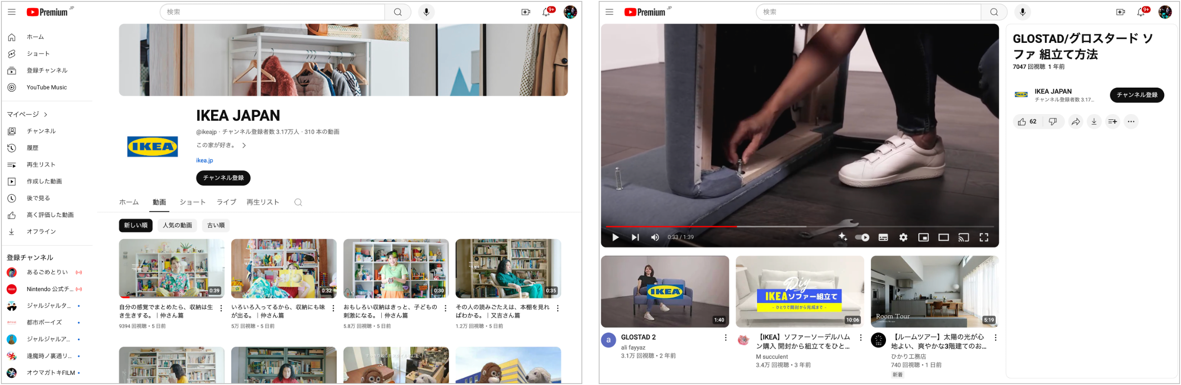This screenshot has height=385, width=1181.
Task: Open account avatar in left window
Action: [x=570, y=12]
